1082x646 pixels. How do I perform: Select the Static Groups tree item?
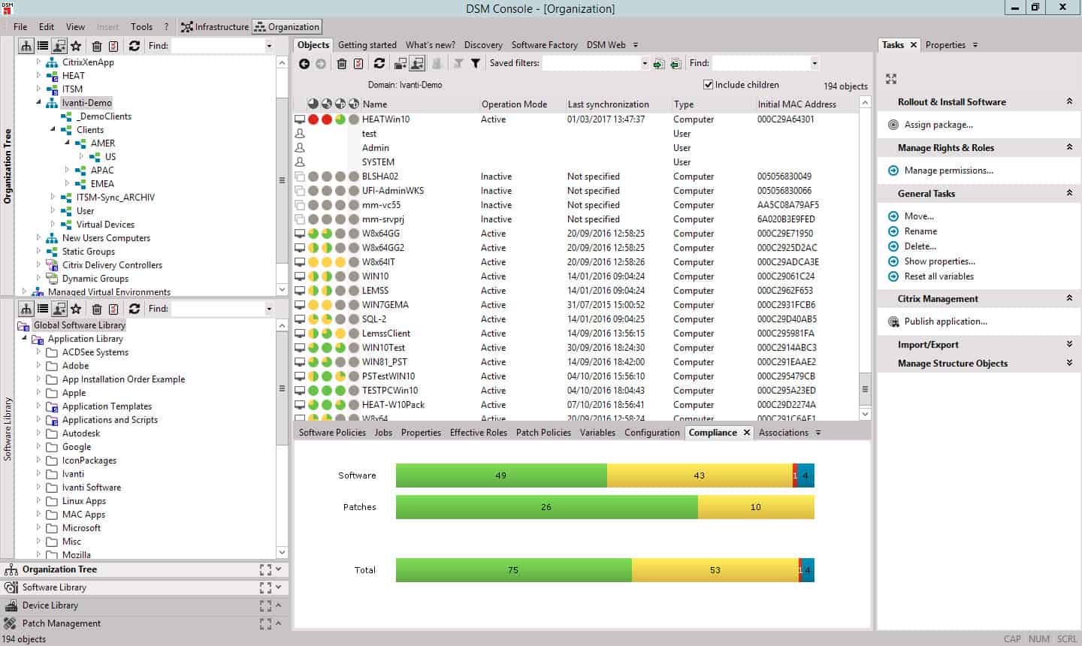89,252
